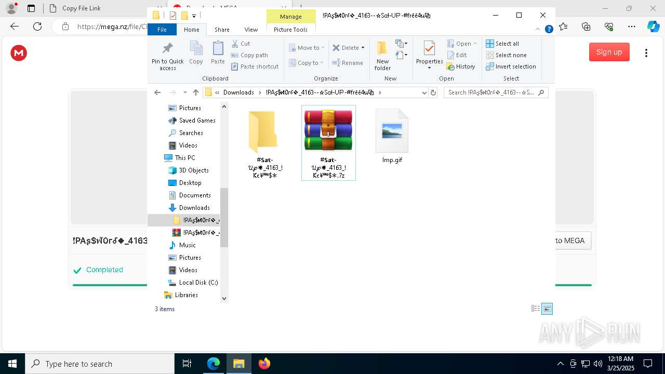Select the #Sat-Up 4163 folder
Image resolution: width=665 pixels, height=374 pixels.
coord(265,143)
